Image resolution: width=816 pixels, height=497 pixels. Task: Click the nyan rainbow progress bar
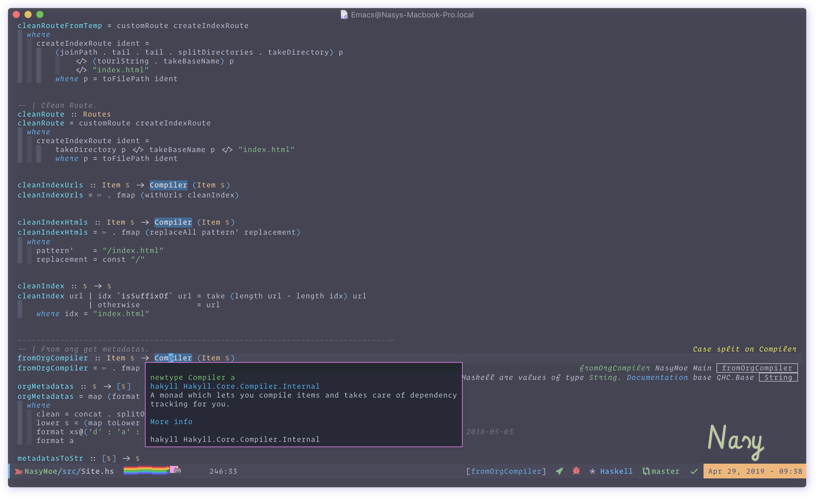coord(146,470)
